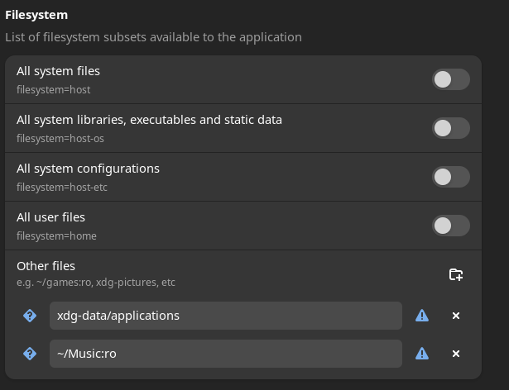509x390 pixels.
Task: Show warning for ~/Music:ro path
Action: pyautogui.click(x=422, y=354)
